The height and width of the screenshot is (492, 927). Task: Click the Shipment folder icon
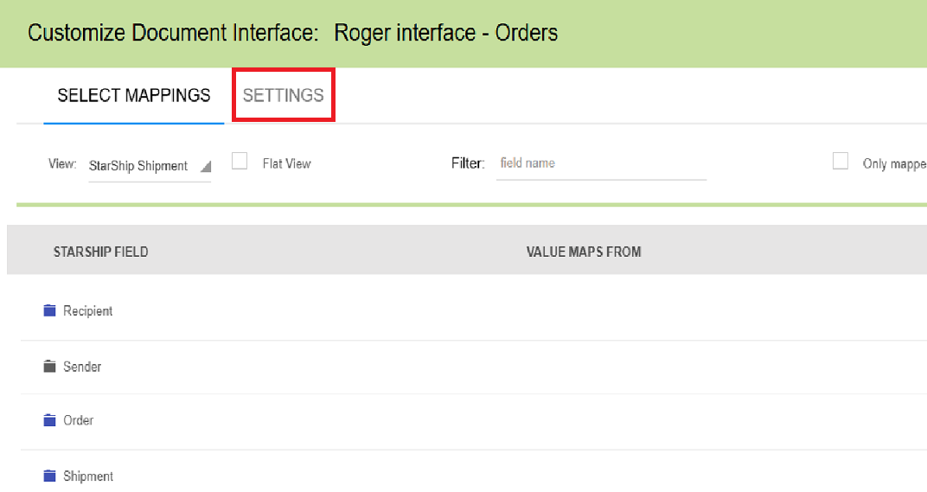tap(50, 476)
